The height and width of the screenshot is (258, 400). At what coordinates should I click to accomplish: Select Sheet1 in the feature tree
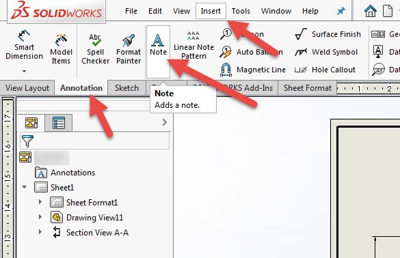click(54, 188)
